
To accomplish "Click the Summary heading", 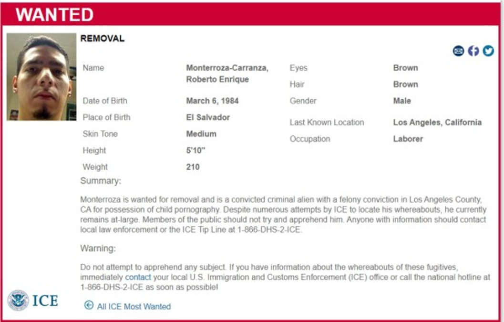I will pos(101,181).
